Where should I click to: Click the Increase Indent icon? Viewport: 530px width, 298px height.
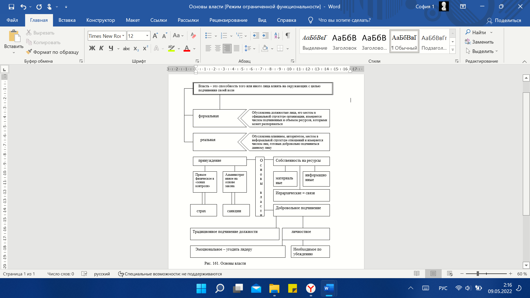[266, 36]
